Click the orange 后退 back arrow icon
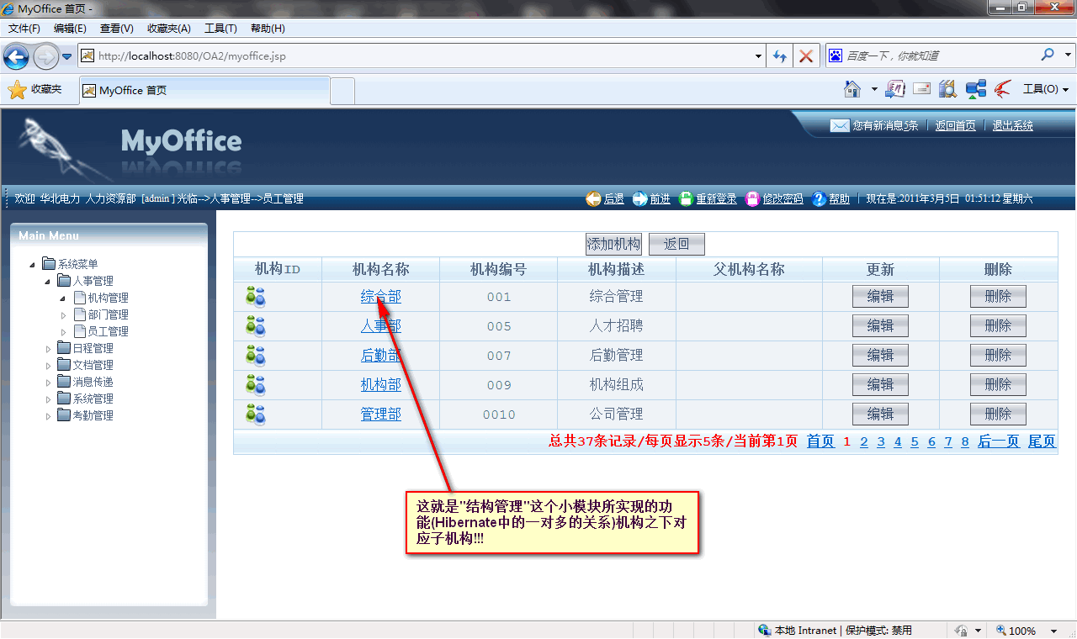 tap(594, 199)
